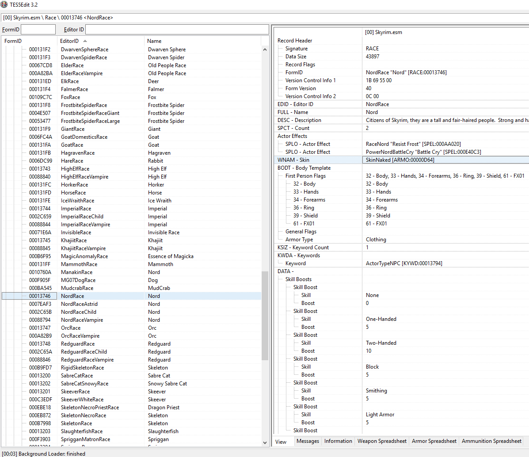Open the Information tab
This screenshot has width=529, height=457.
338,441
